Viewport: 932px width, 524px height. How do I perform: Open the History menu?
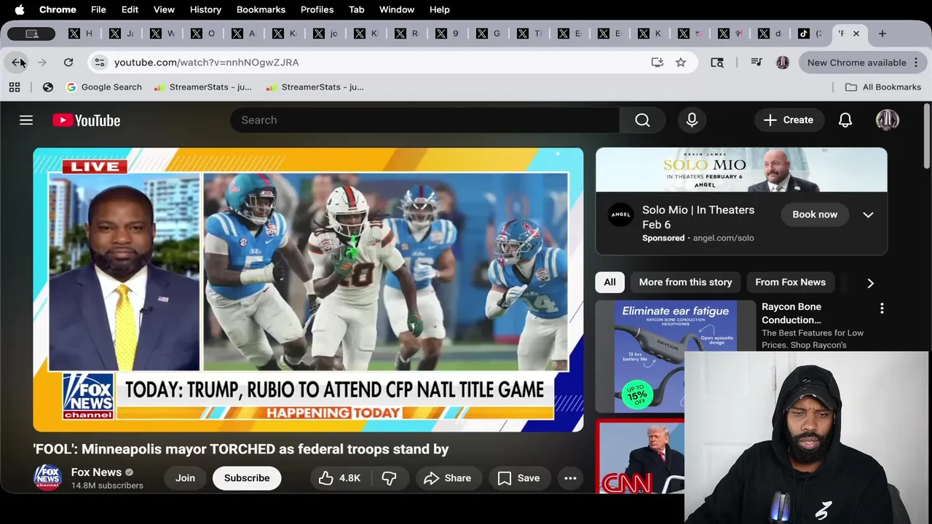[x=205, y=9]
